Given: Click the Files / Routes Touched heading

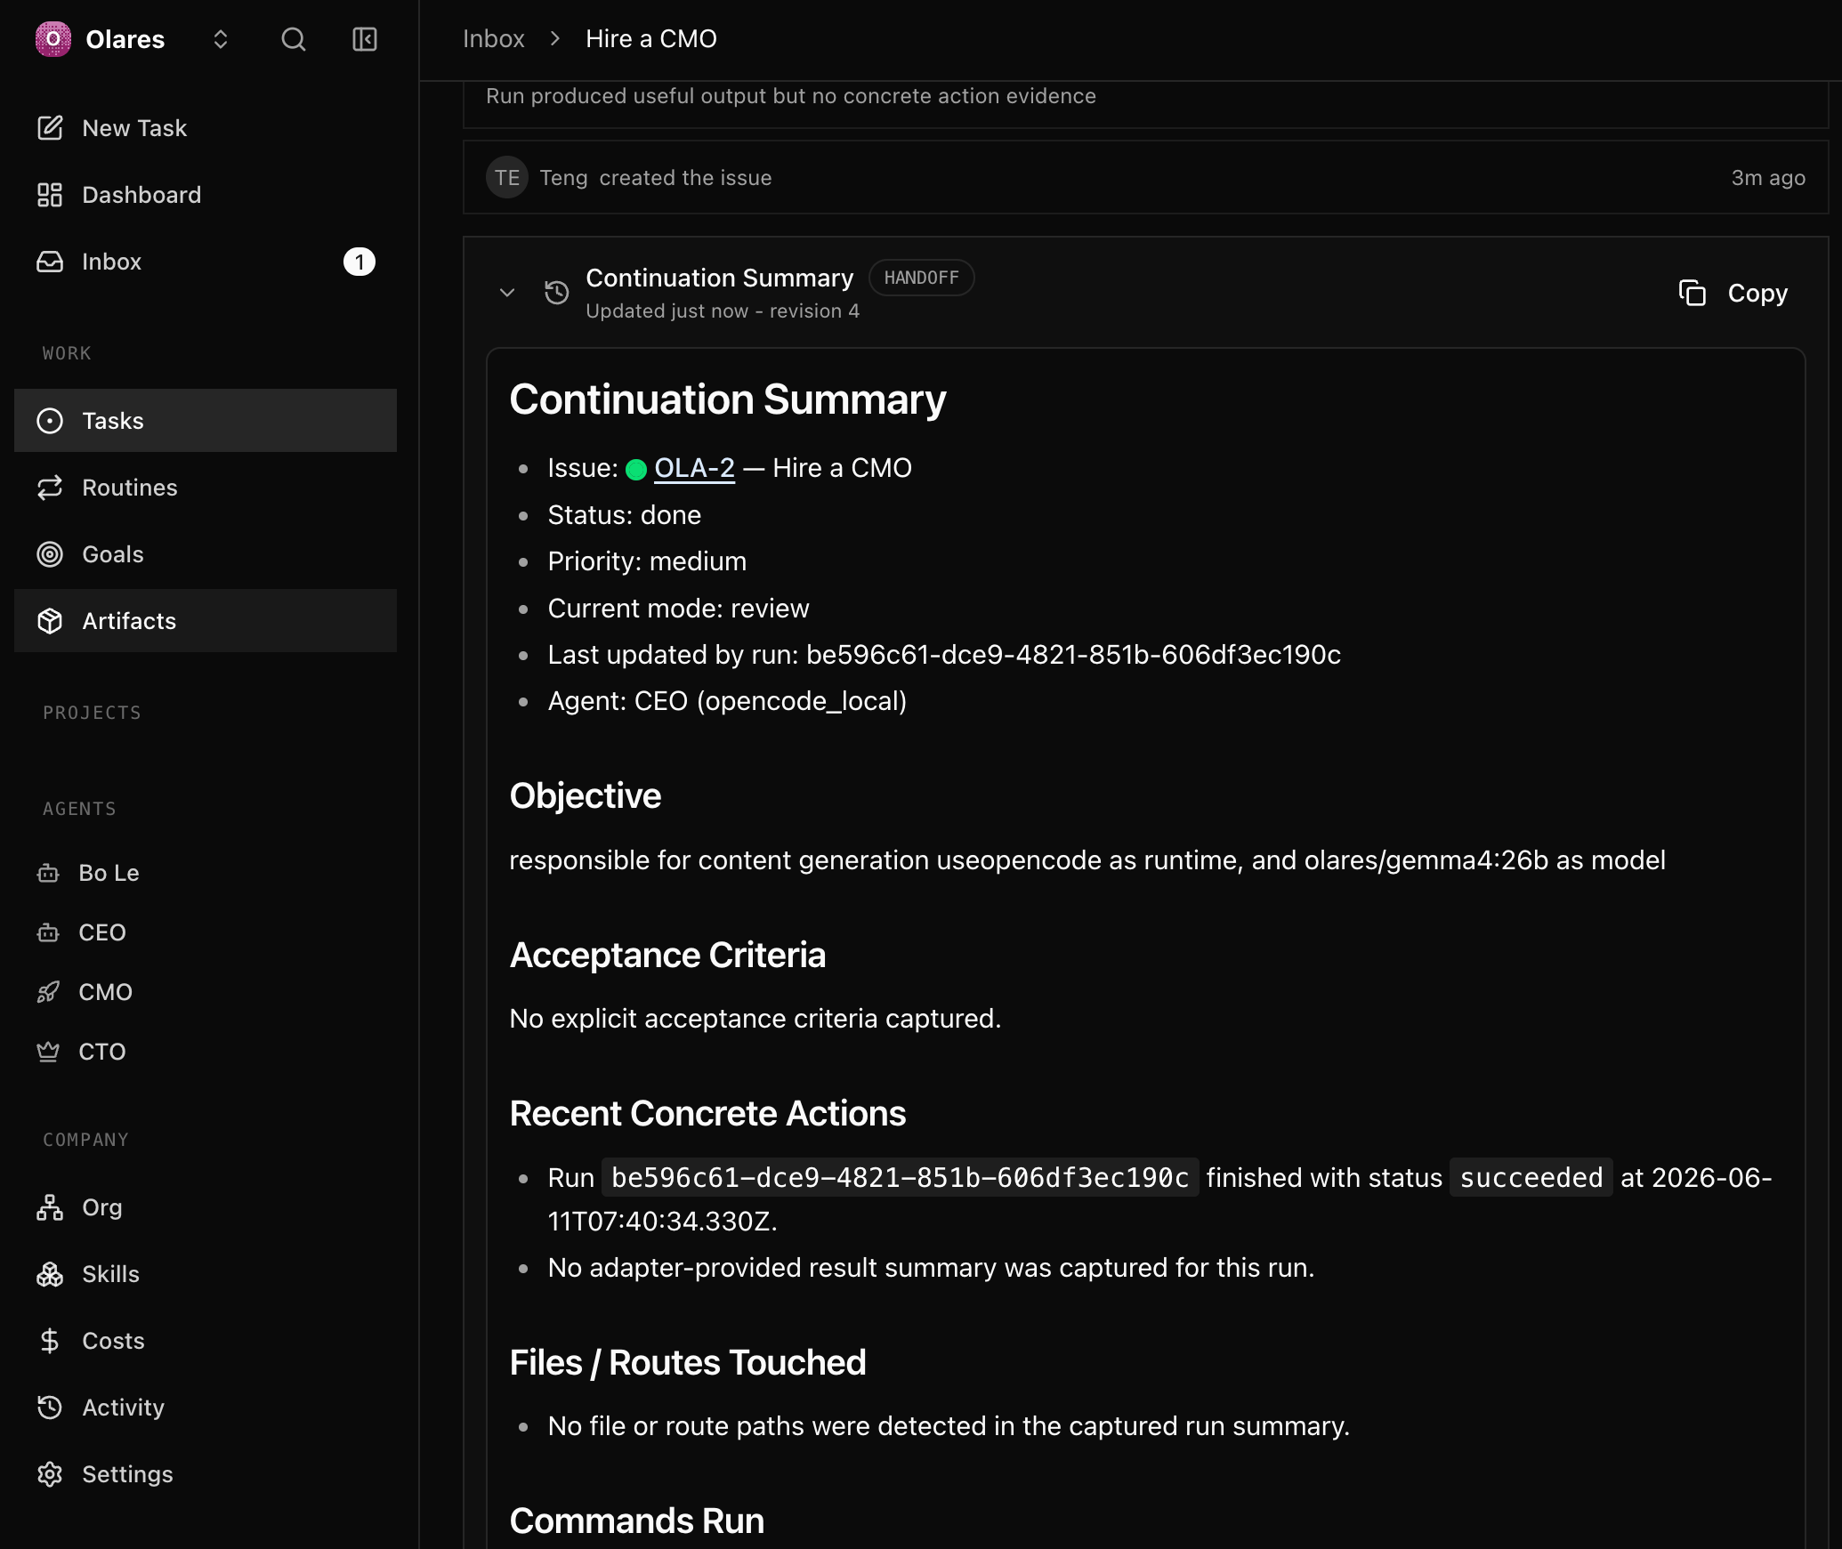Looking at the screenshot, I should [x=688, y=1363].
